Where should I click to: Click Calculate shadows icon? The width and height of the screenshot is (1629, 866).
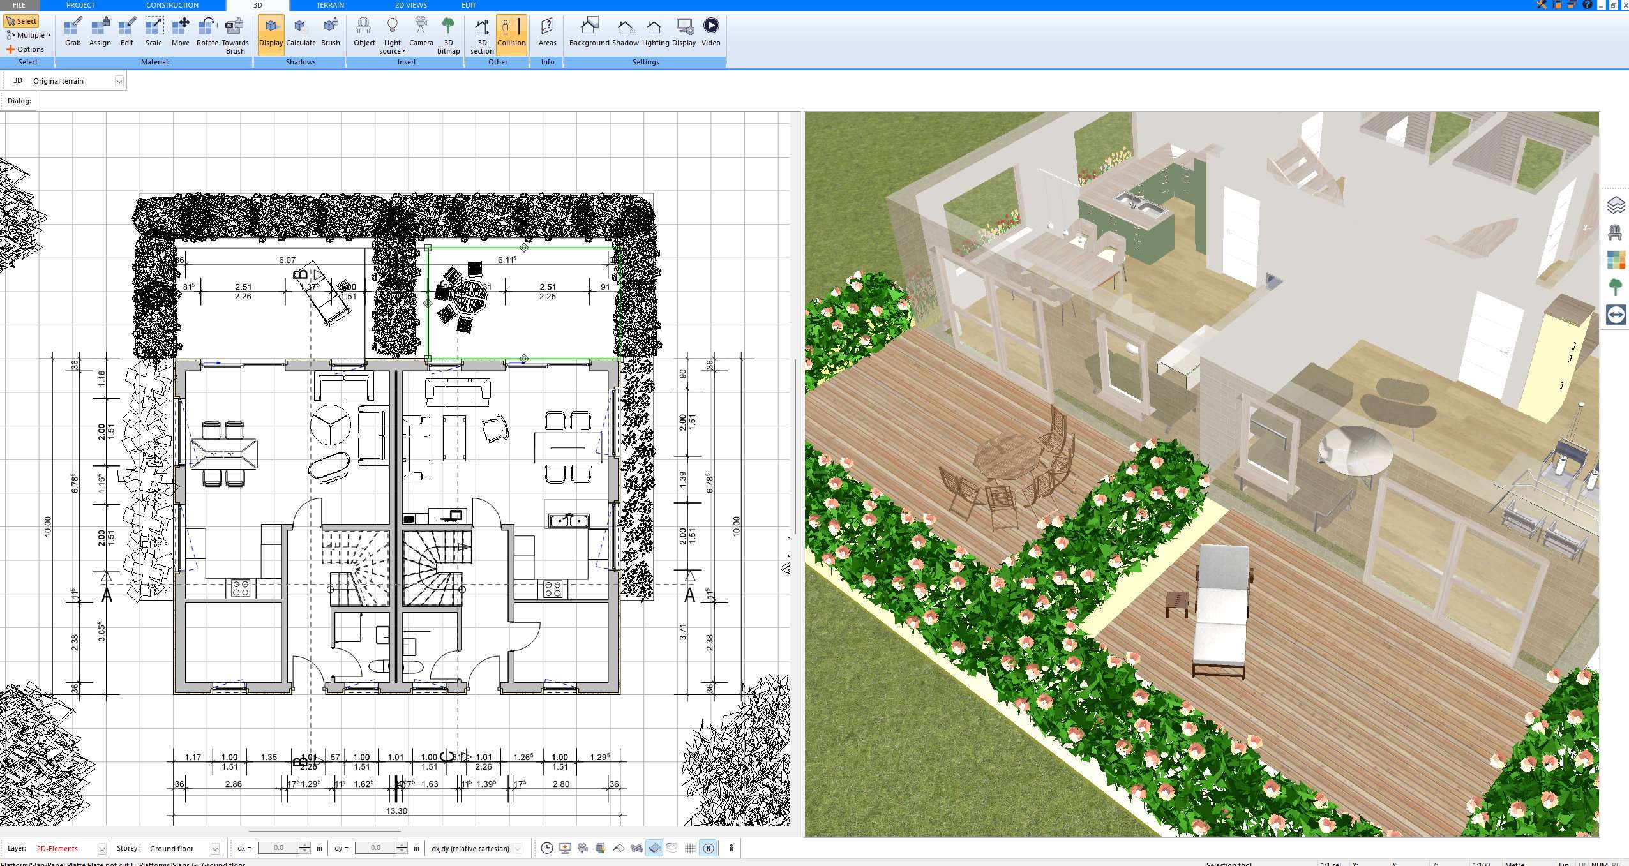click(x=301, y=33)
